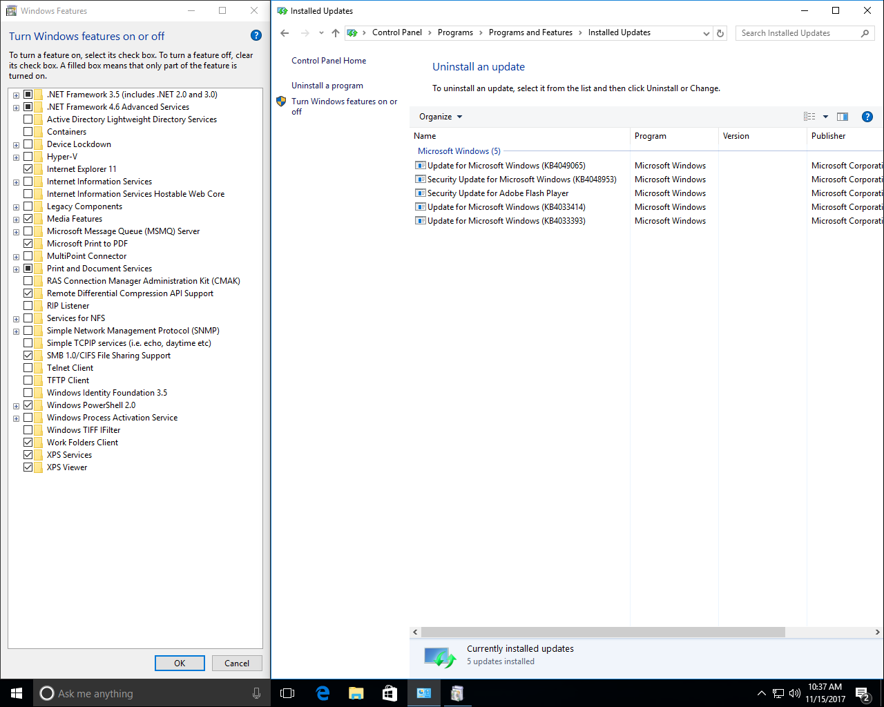The width and height of the screenshot is (884, 707).
Task: Open the address bar history dropdown
Action: [706, 33]
